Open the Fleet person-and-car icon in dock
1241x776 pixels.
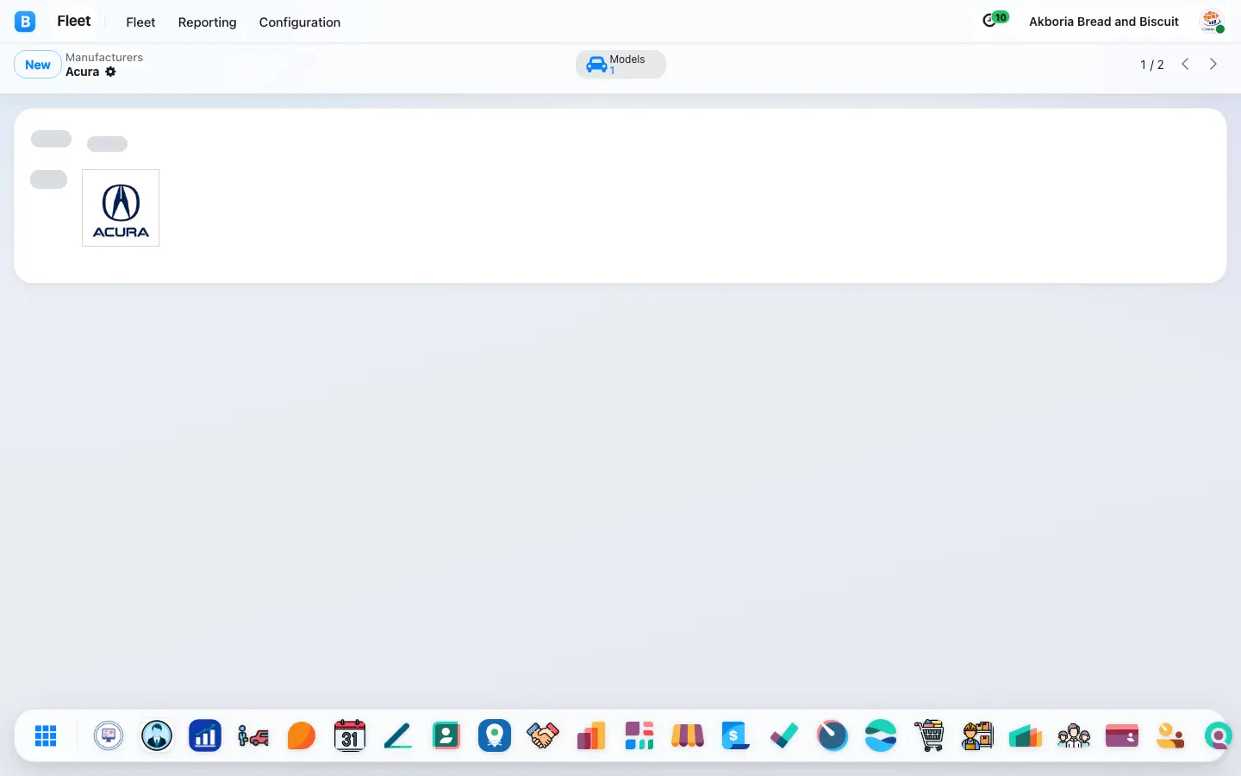coord(253,735)
